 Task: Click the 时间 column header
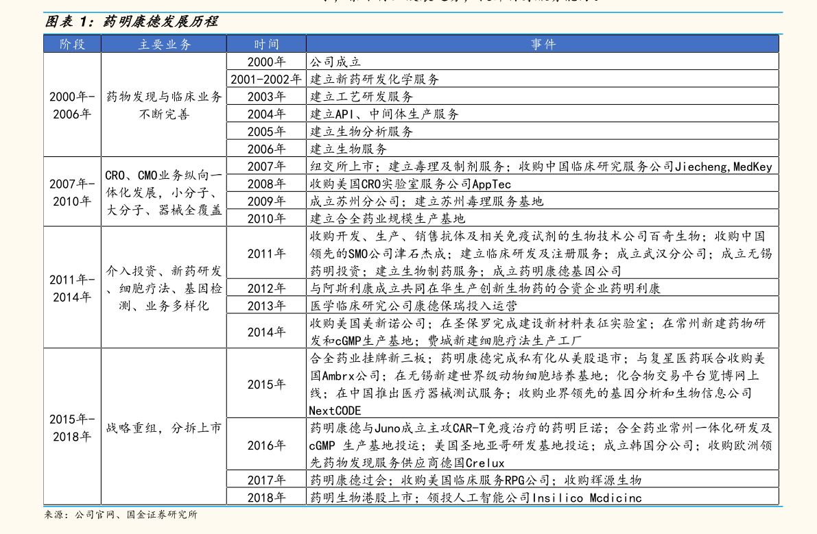pyautogui.click(x=266, y=44)
